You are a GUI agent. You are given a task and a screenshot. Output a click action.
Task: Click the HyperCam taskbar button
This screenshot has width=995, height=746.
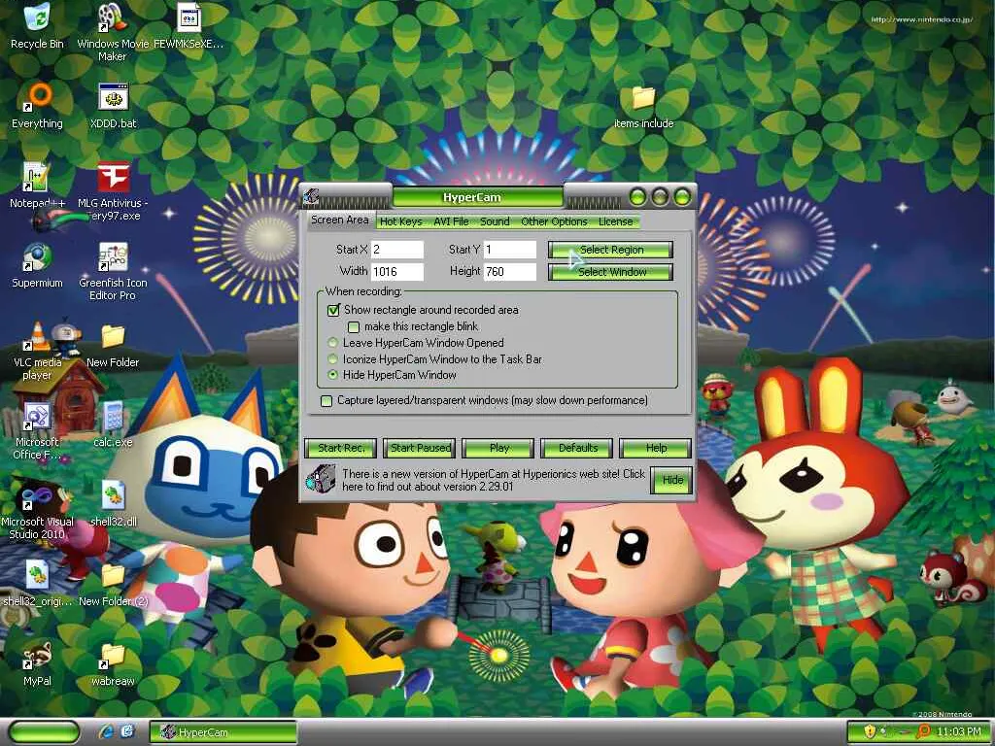coord(223,732)
